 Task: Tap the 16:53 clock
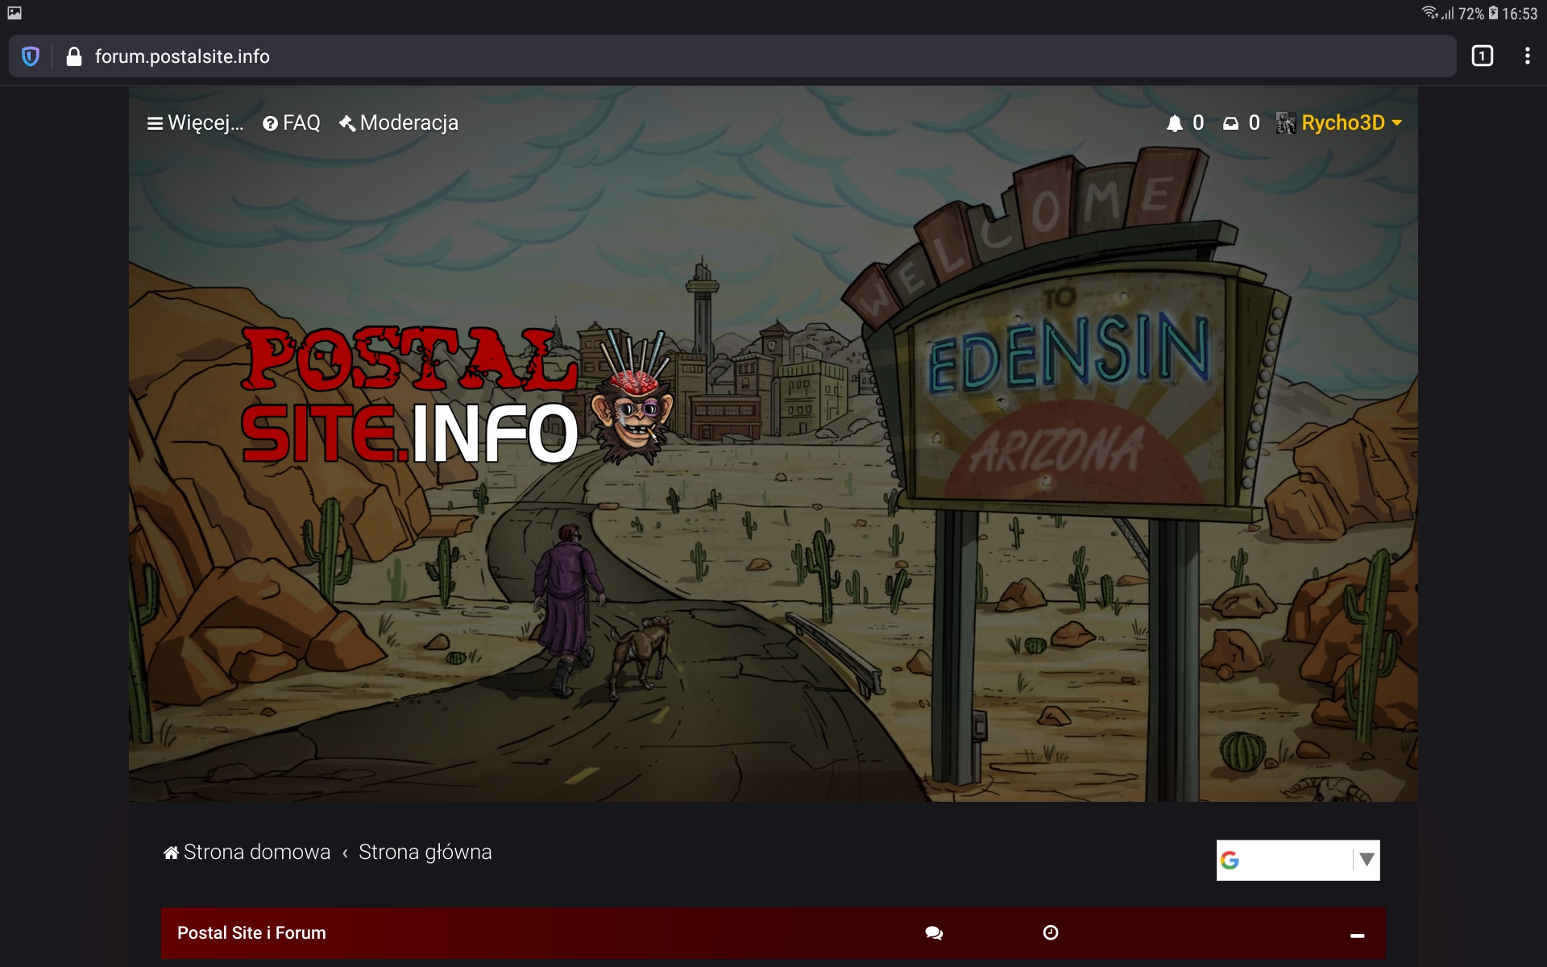[x=1520, y=14]
